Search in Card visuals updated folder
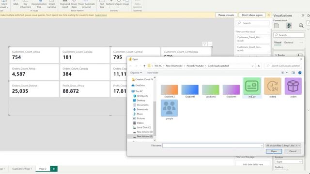The width and height of the screenshot is (310, 174). [x=283, y=66]
